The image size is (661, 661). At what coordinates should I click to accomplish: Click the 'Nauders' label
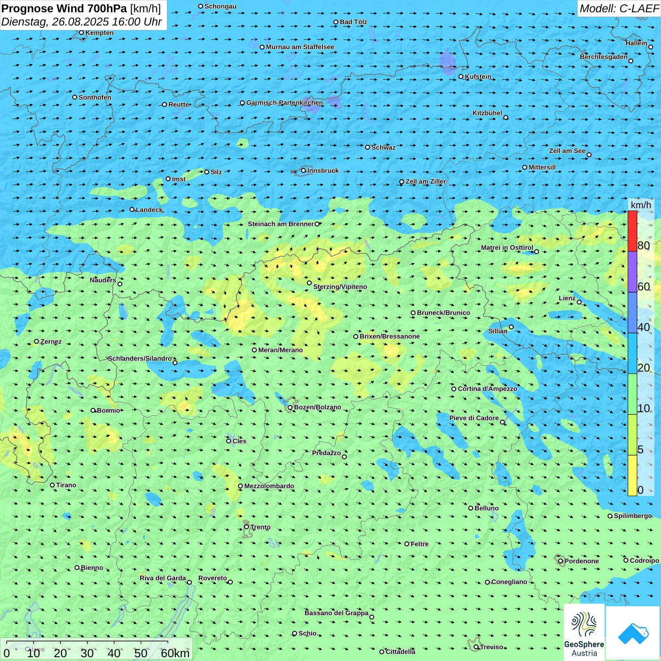(103, 280)
